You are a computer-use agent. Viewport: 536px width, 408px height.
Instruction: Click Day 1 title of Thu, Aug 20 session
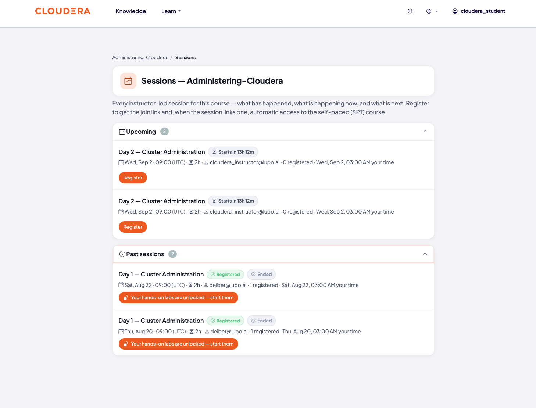point(161,321)
